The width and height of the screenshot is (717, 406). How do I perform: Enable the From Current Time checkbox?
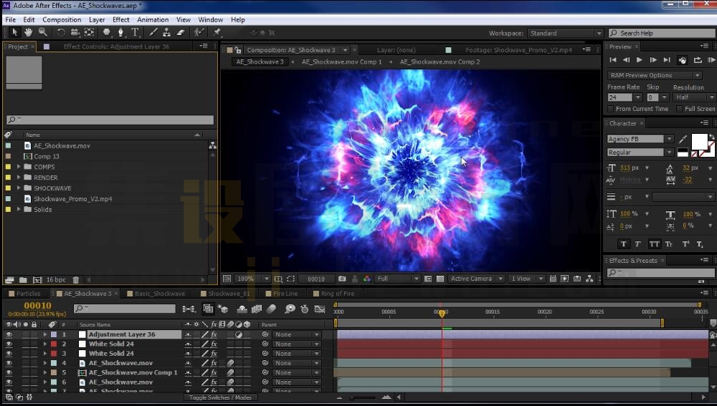(x=610, y=109)
